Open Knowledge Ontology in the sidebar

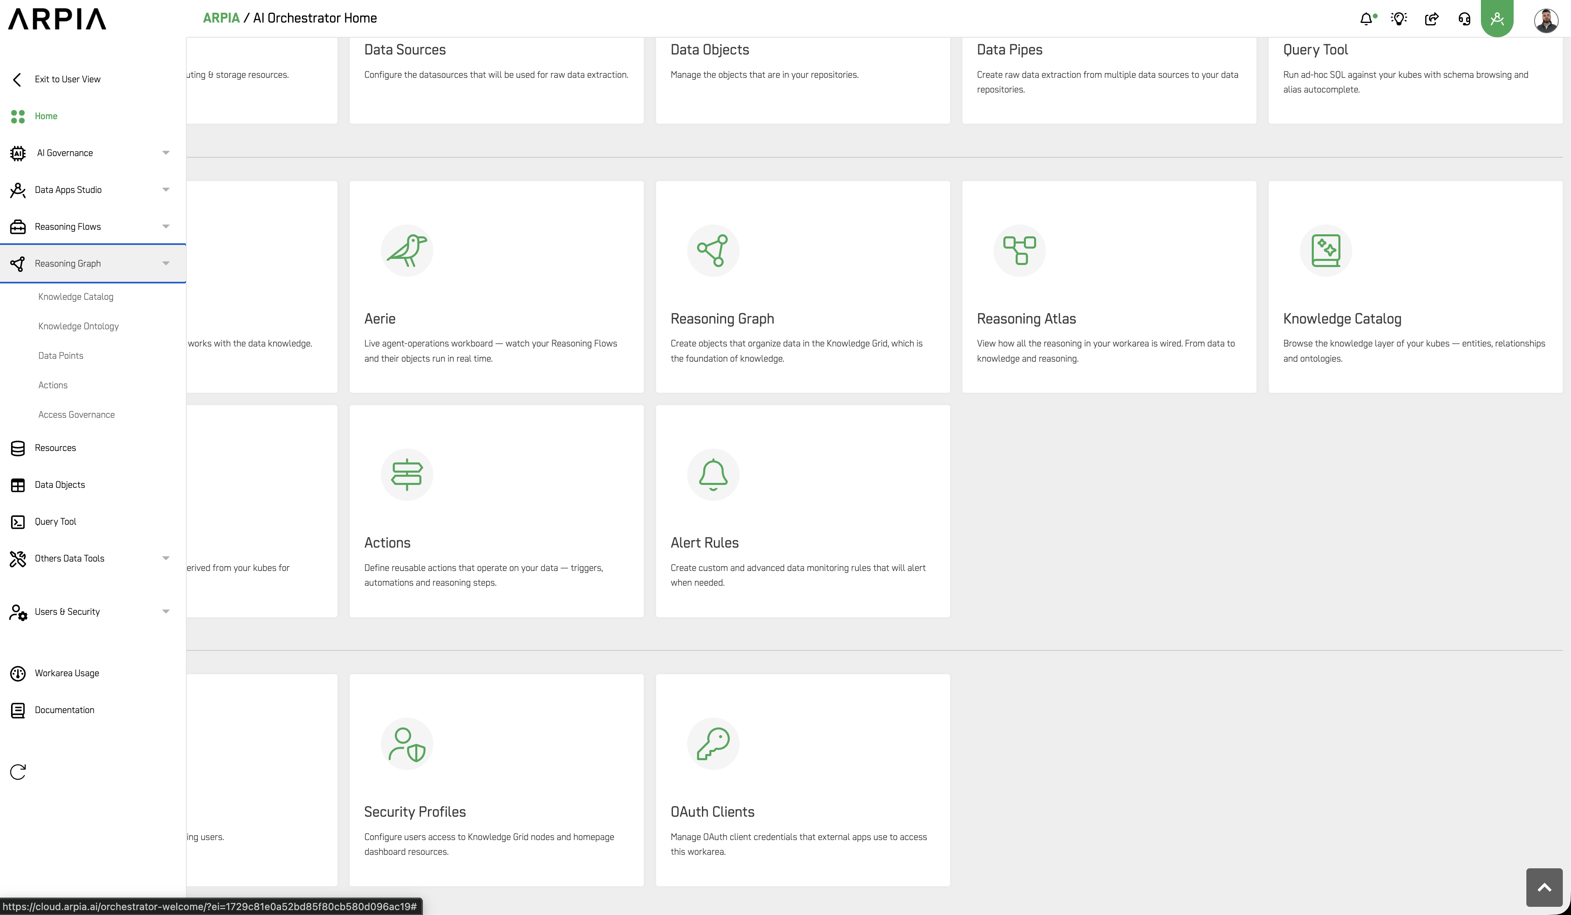point(78,326)
